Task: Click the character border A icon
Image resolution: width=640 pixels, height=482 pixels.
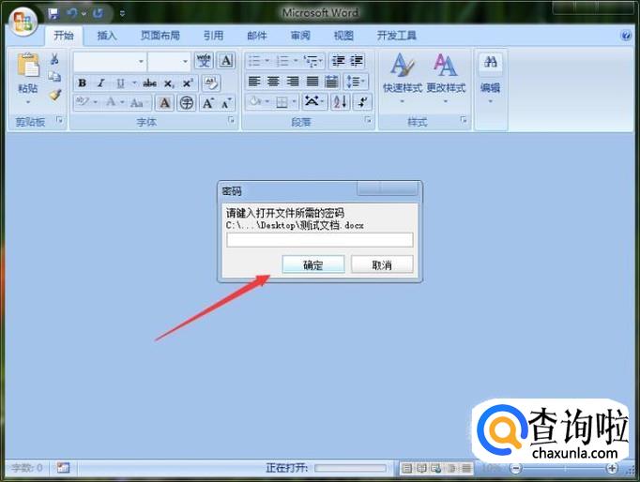Action: [226, 61]
